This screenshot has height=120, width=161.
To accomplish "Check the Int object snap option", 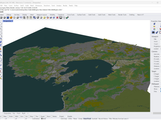I will [24, 116].
